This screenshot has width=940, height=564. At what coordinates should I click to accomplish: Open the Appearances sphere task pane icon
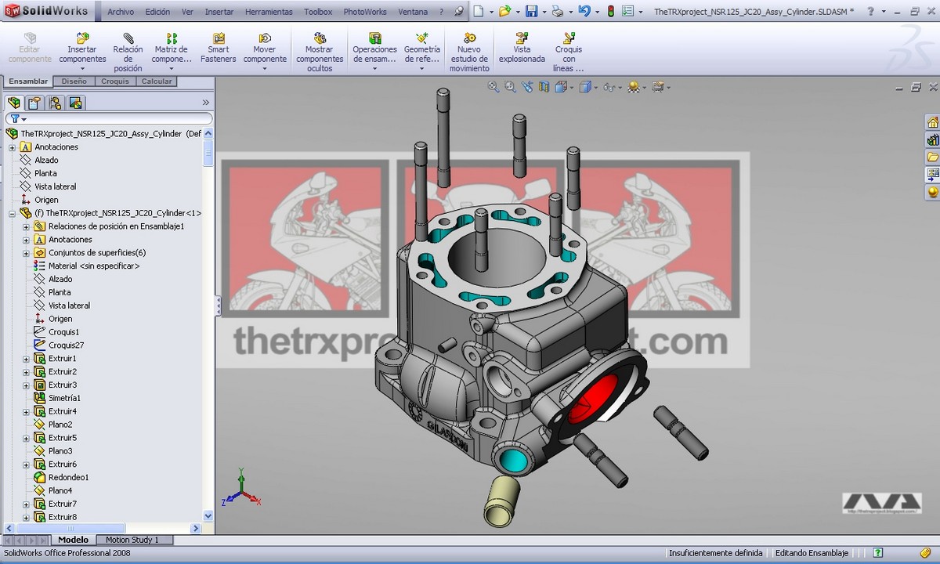click(x=933, y=191)
